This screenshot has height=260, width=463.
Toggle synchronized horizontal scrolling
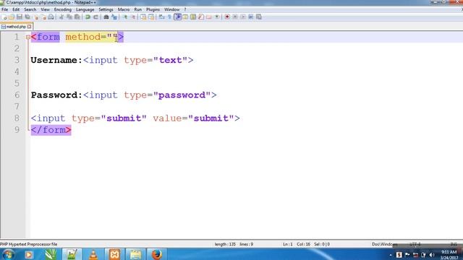[151, 17]
